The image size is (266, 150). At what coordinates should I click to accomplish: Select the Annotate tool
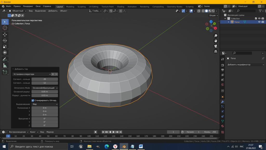tap(5, 59)
